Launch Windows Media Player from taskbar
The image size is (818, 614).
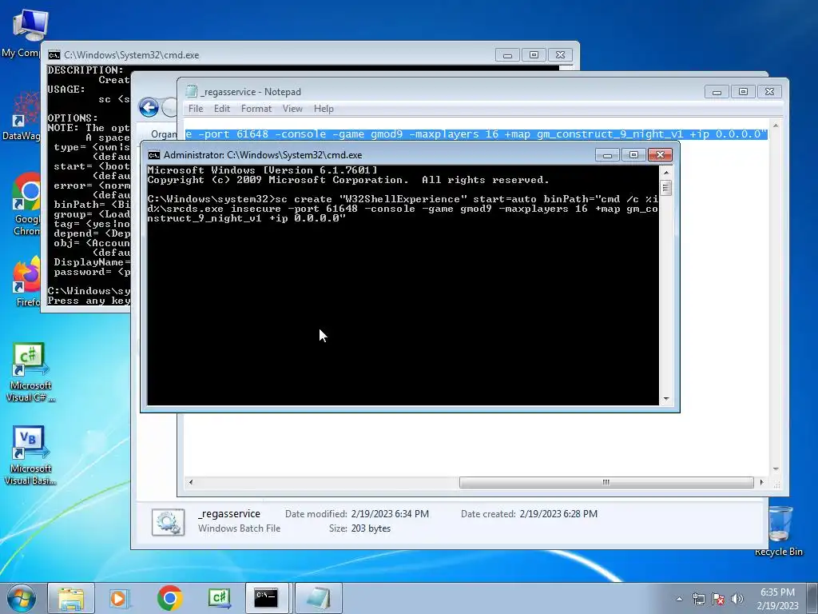pyautogui.click(x=119, y=598)
